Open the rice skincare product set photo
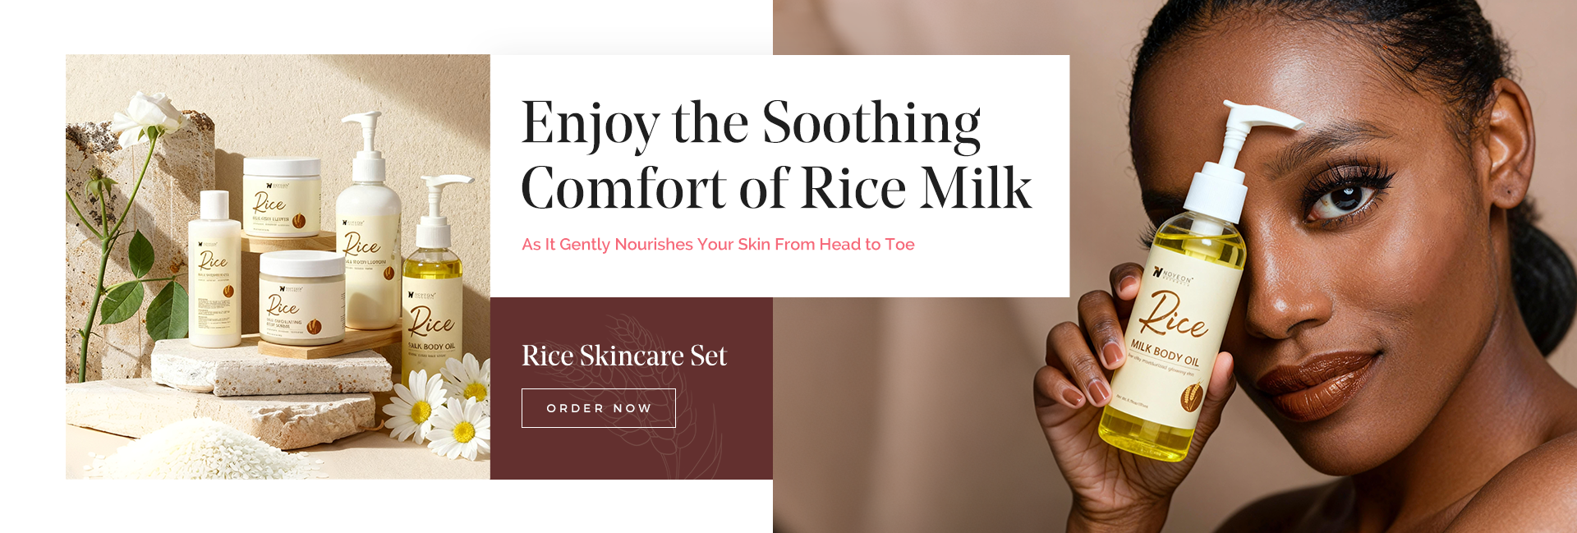The image size is (1577, 533). pyautogui.click(x=278, y=267)
